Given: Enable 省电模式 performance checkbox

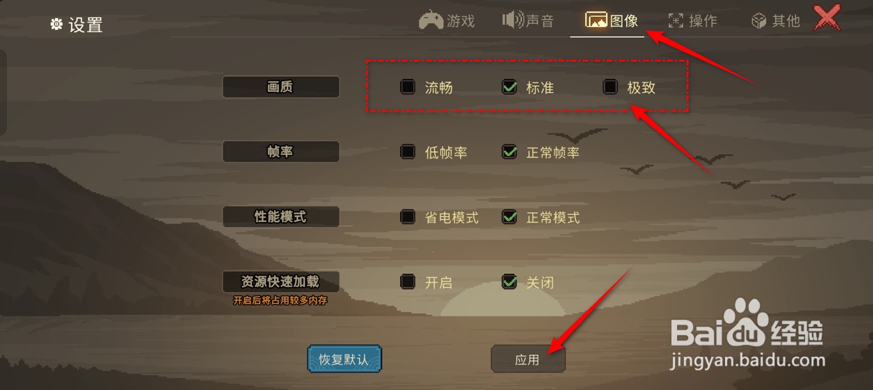Looking at the screenshot, I should [x=408, y=217].
